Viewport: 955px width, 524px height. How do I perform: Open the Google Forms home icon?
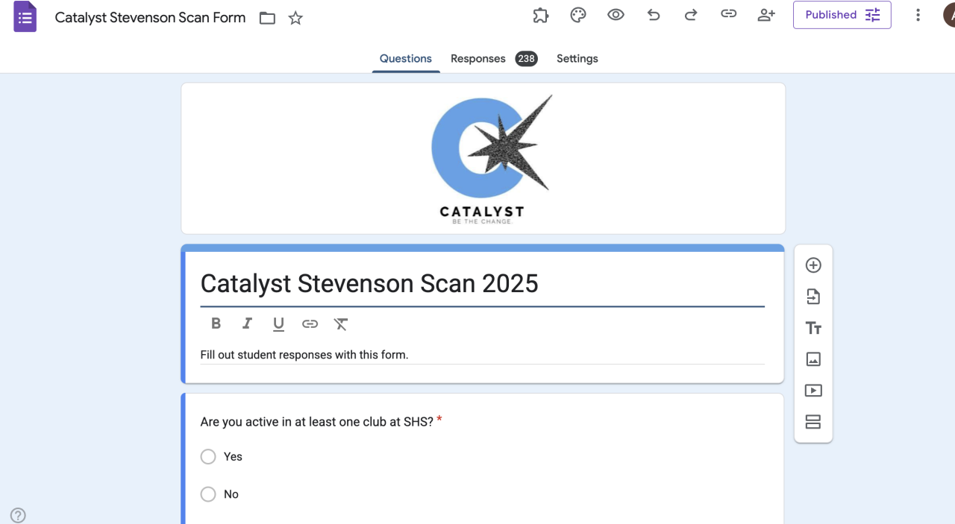pyautogui.click(x=25, y=17)
